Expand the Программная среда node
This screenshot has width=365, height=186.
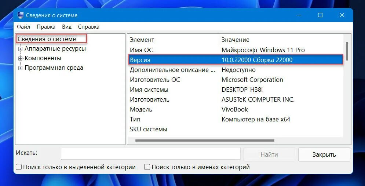click(x=21, y=68)
